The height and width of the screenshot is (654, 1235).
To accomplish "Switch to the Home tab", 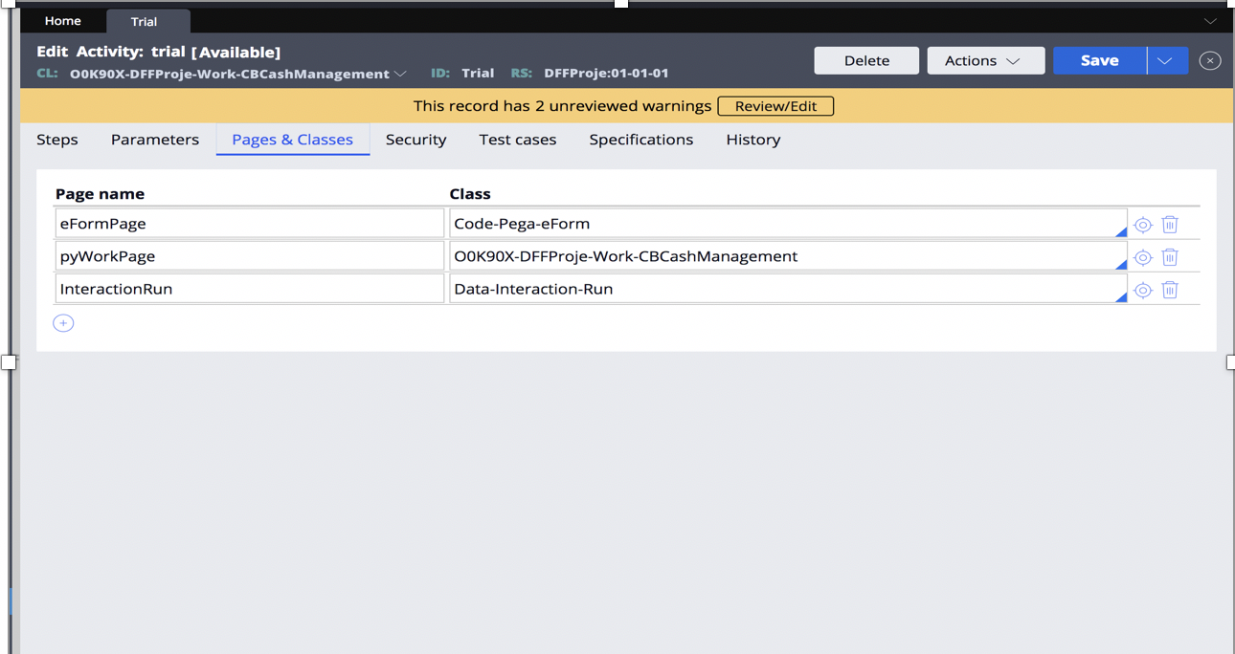I will 63,21.
